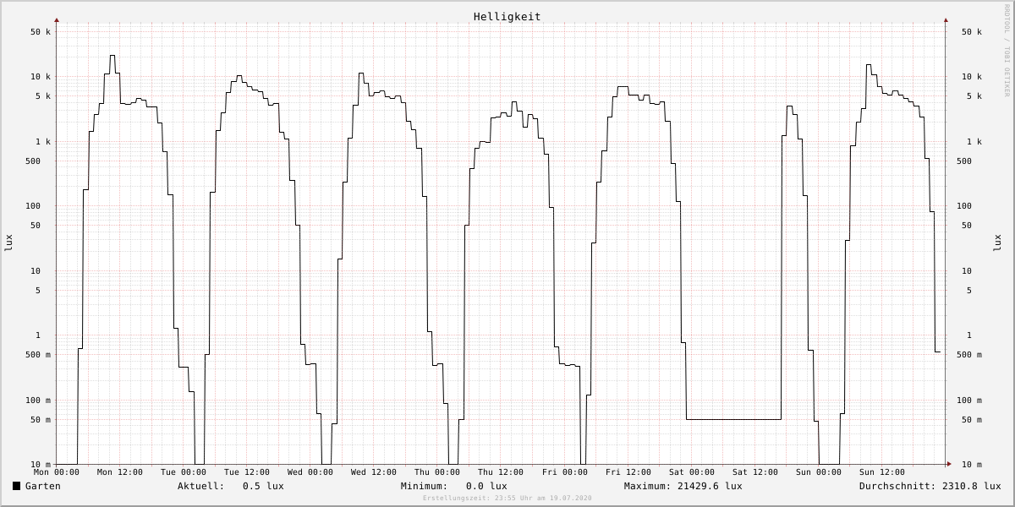Select the "Sun 12:00" time axis label
The image size is (1015, 507).
pos(882,472)
